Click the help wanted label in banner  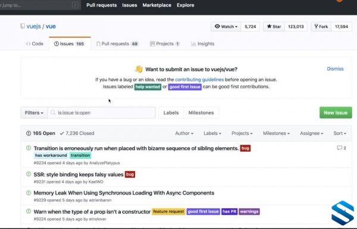click(148, 87)
